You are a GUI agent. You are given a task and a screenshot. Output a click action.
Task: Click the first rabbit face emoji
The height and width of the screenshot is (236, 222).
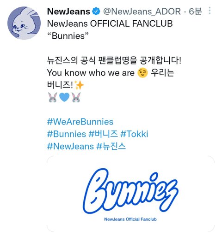pyautogui.click(x=53, y=97)
